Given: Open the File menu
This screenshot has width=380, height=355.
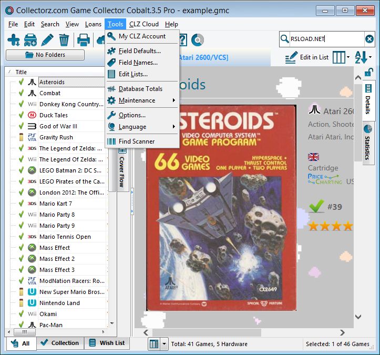Looking at the screenshot, I should point(13,24).
